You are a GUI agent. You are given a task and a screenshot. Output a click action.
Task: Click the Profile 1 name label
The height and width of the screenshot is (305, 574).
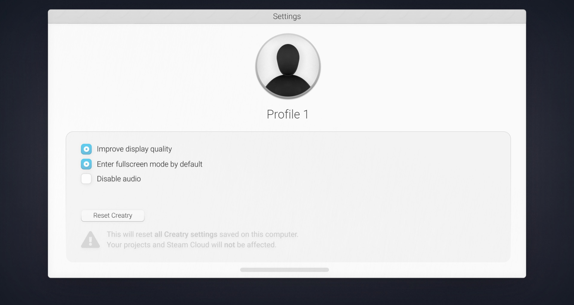(287, 114)
